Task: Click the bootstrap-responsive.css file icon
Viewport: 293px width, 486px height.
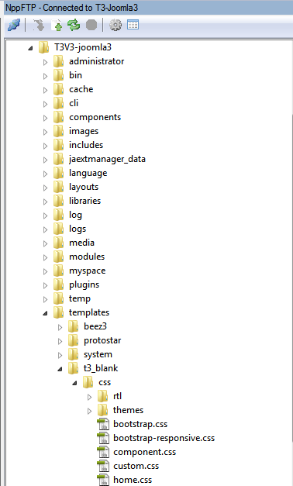Action: click(x=103, y=438)
